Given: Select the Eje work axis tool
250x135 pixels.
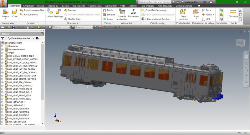Looking at the screenshot, I should pos(207,10).
